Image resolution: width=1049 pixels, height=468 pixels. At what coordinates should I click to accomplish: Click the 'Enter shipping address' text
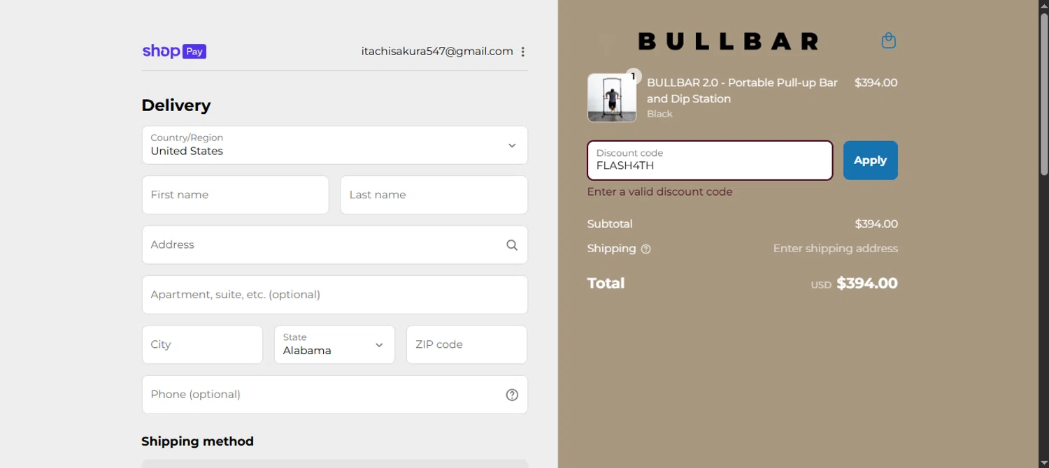pyautogui.click(x=835, y=249)
